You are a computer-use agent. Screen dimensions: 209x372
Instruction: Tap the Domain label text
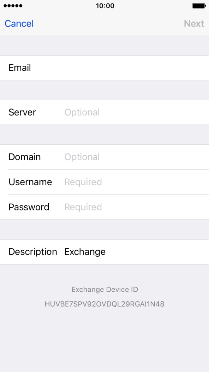[x=24, y=157]
